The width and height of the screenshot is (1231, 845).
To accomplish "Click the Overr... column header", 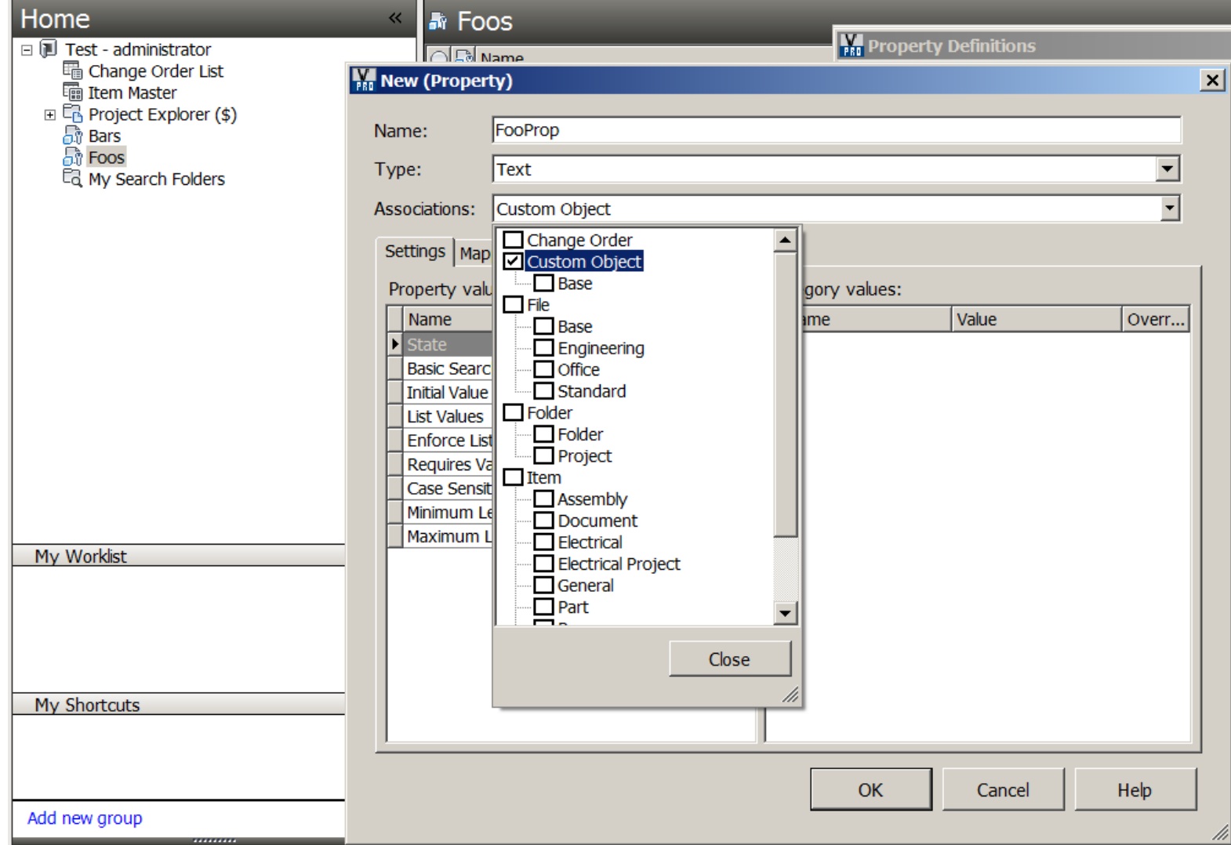I will (x=1155, y=319).
